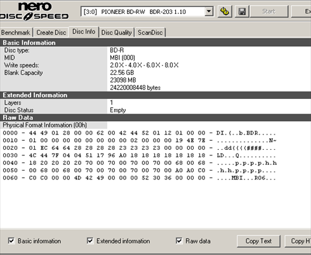Click the Basic Information section header
311x255 pixels.
click(155, 43)
